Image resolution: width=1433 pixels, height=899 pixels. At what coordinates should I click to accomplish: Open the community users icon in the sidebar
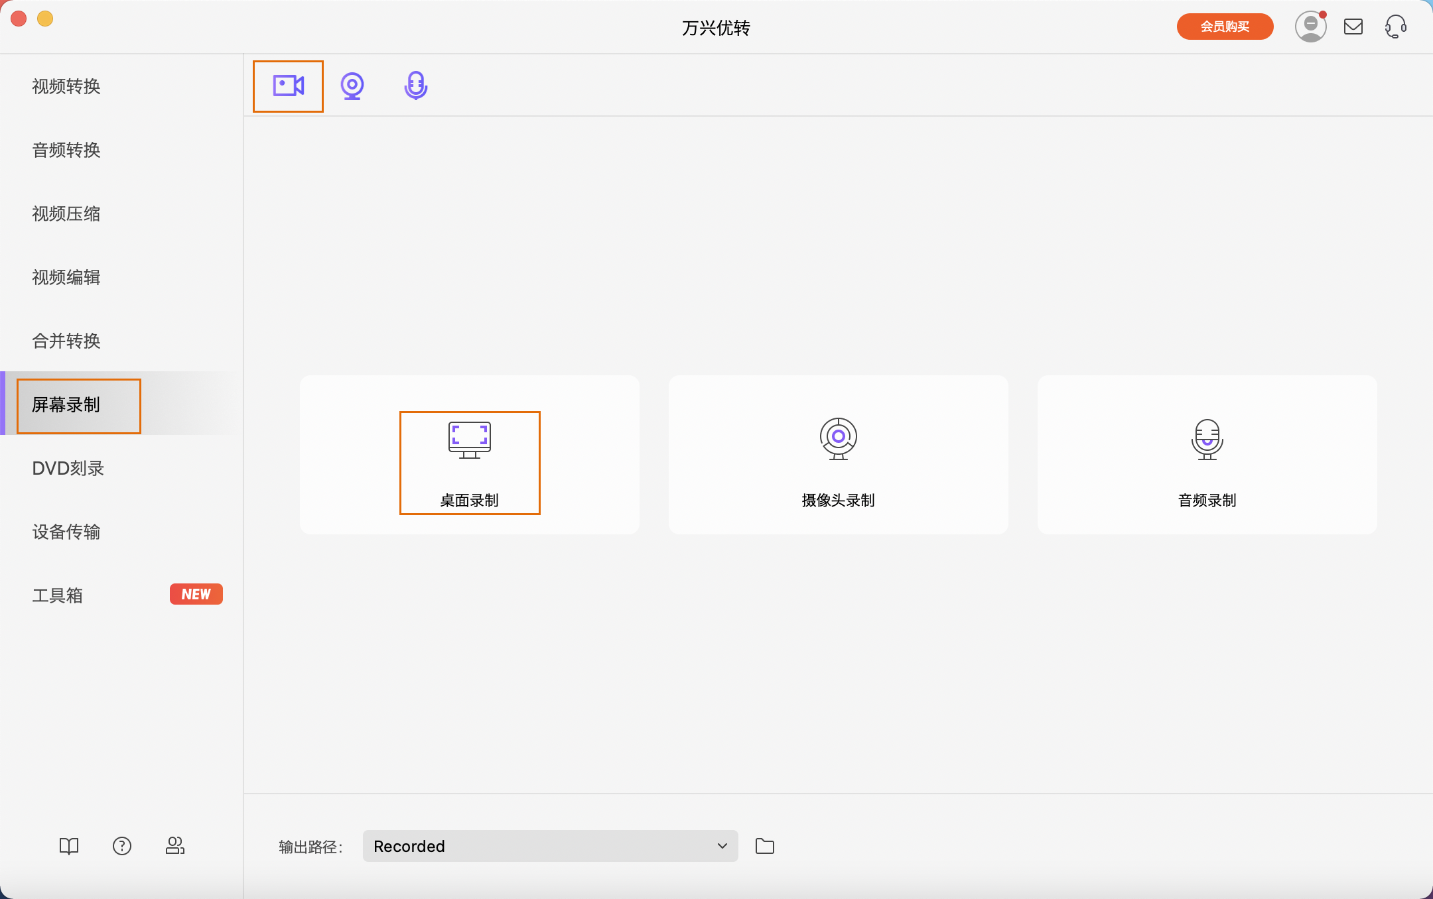click(175, 846)
